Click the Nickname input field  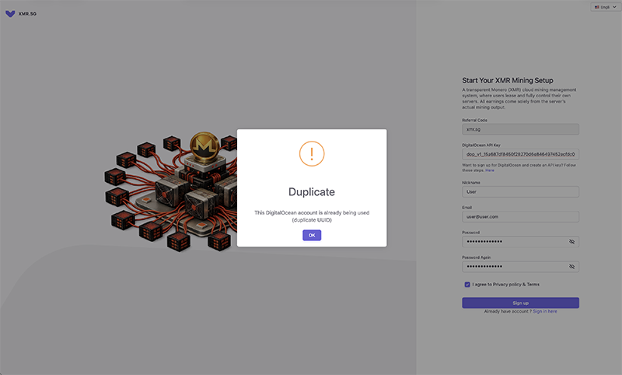pyautogui.click(x=520, y=192)
